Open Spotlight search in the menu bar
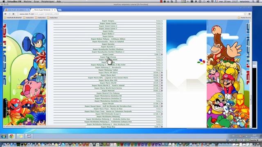This screenshot has width=262, height=147. click(253, 1)
